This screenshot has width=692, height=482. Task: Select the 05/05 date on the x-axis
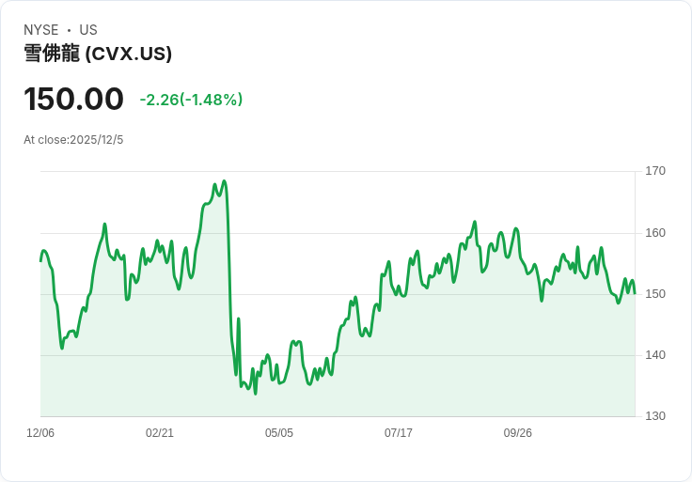(x=279, y=433)
